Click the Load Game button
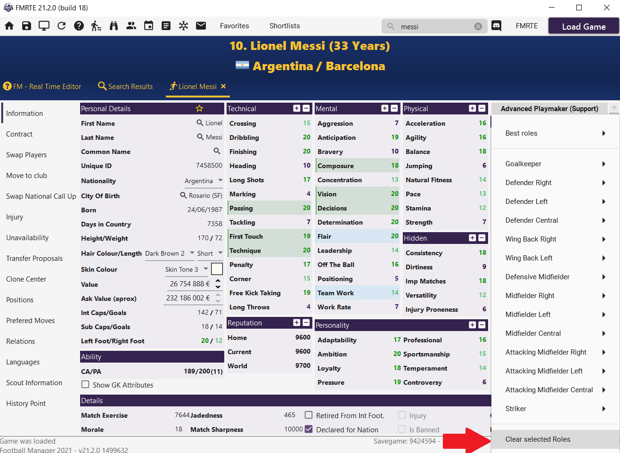The height and width of the screenshot is (453, 620). coord(584,26)
